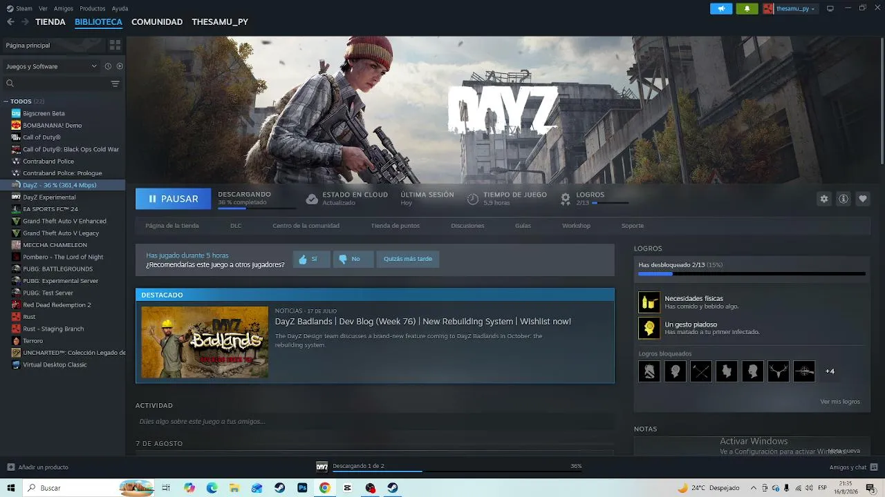
Task: Click the Necesidades físicas achievement icon
Action: point(649,302)
